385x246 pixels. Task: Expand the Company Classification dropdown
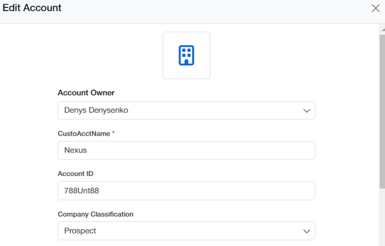186,231
